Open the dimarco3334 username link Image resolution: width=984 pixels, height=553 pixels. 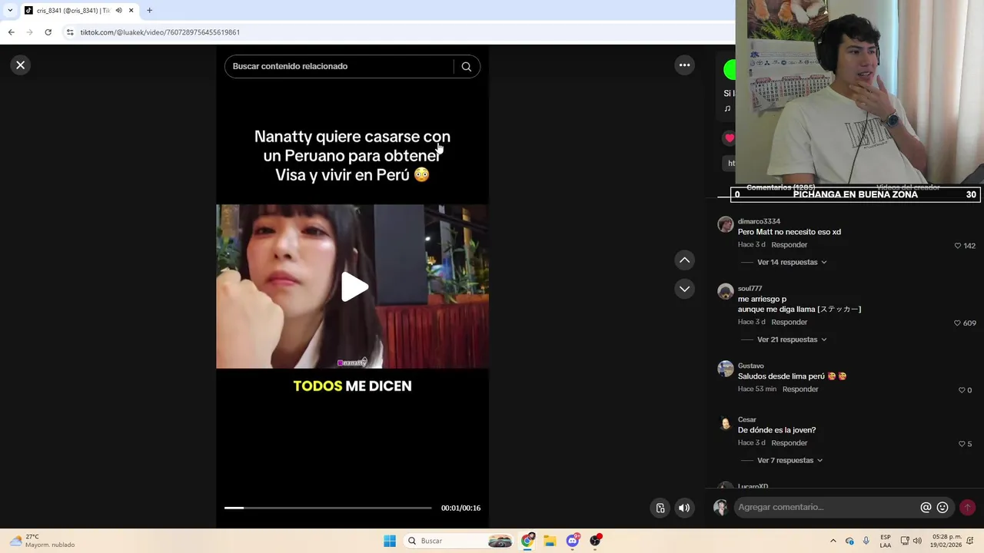(759, 221)
